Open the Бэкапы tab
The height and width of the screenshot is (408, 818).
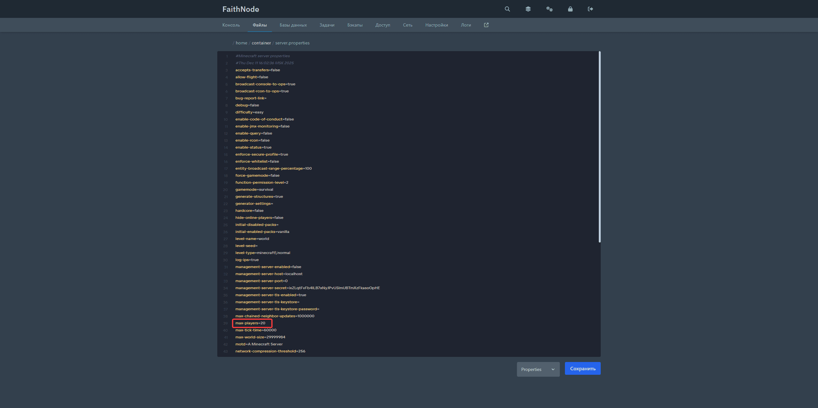pos(355,25)
